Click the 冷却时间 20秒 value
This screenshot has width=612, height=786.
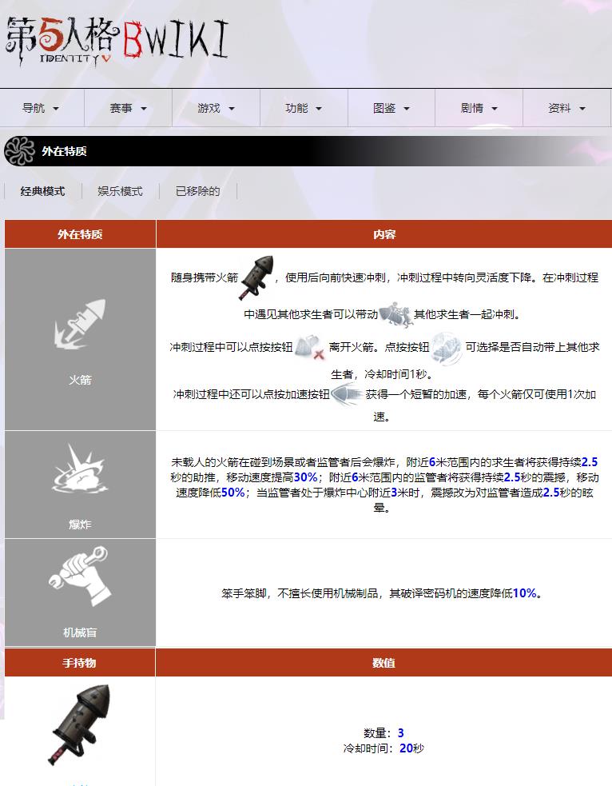tap(411, 748)
